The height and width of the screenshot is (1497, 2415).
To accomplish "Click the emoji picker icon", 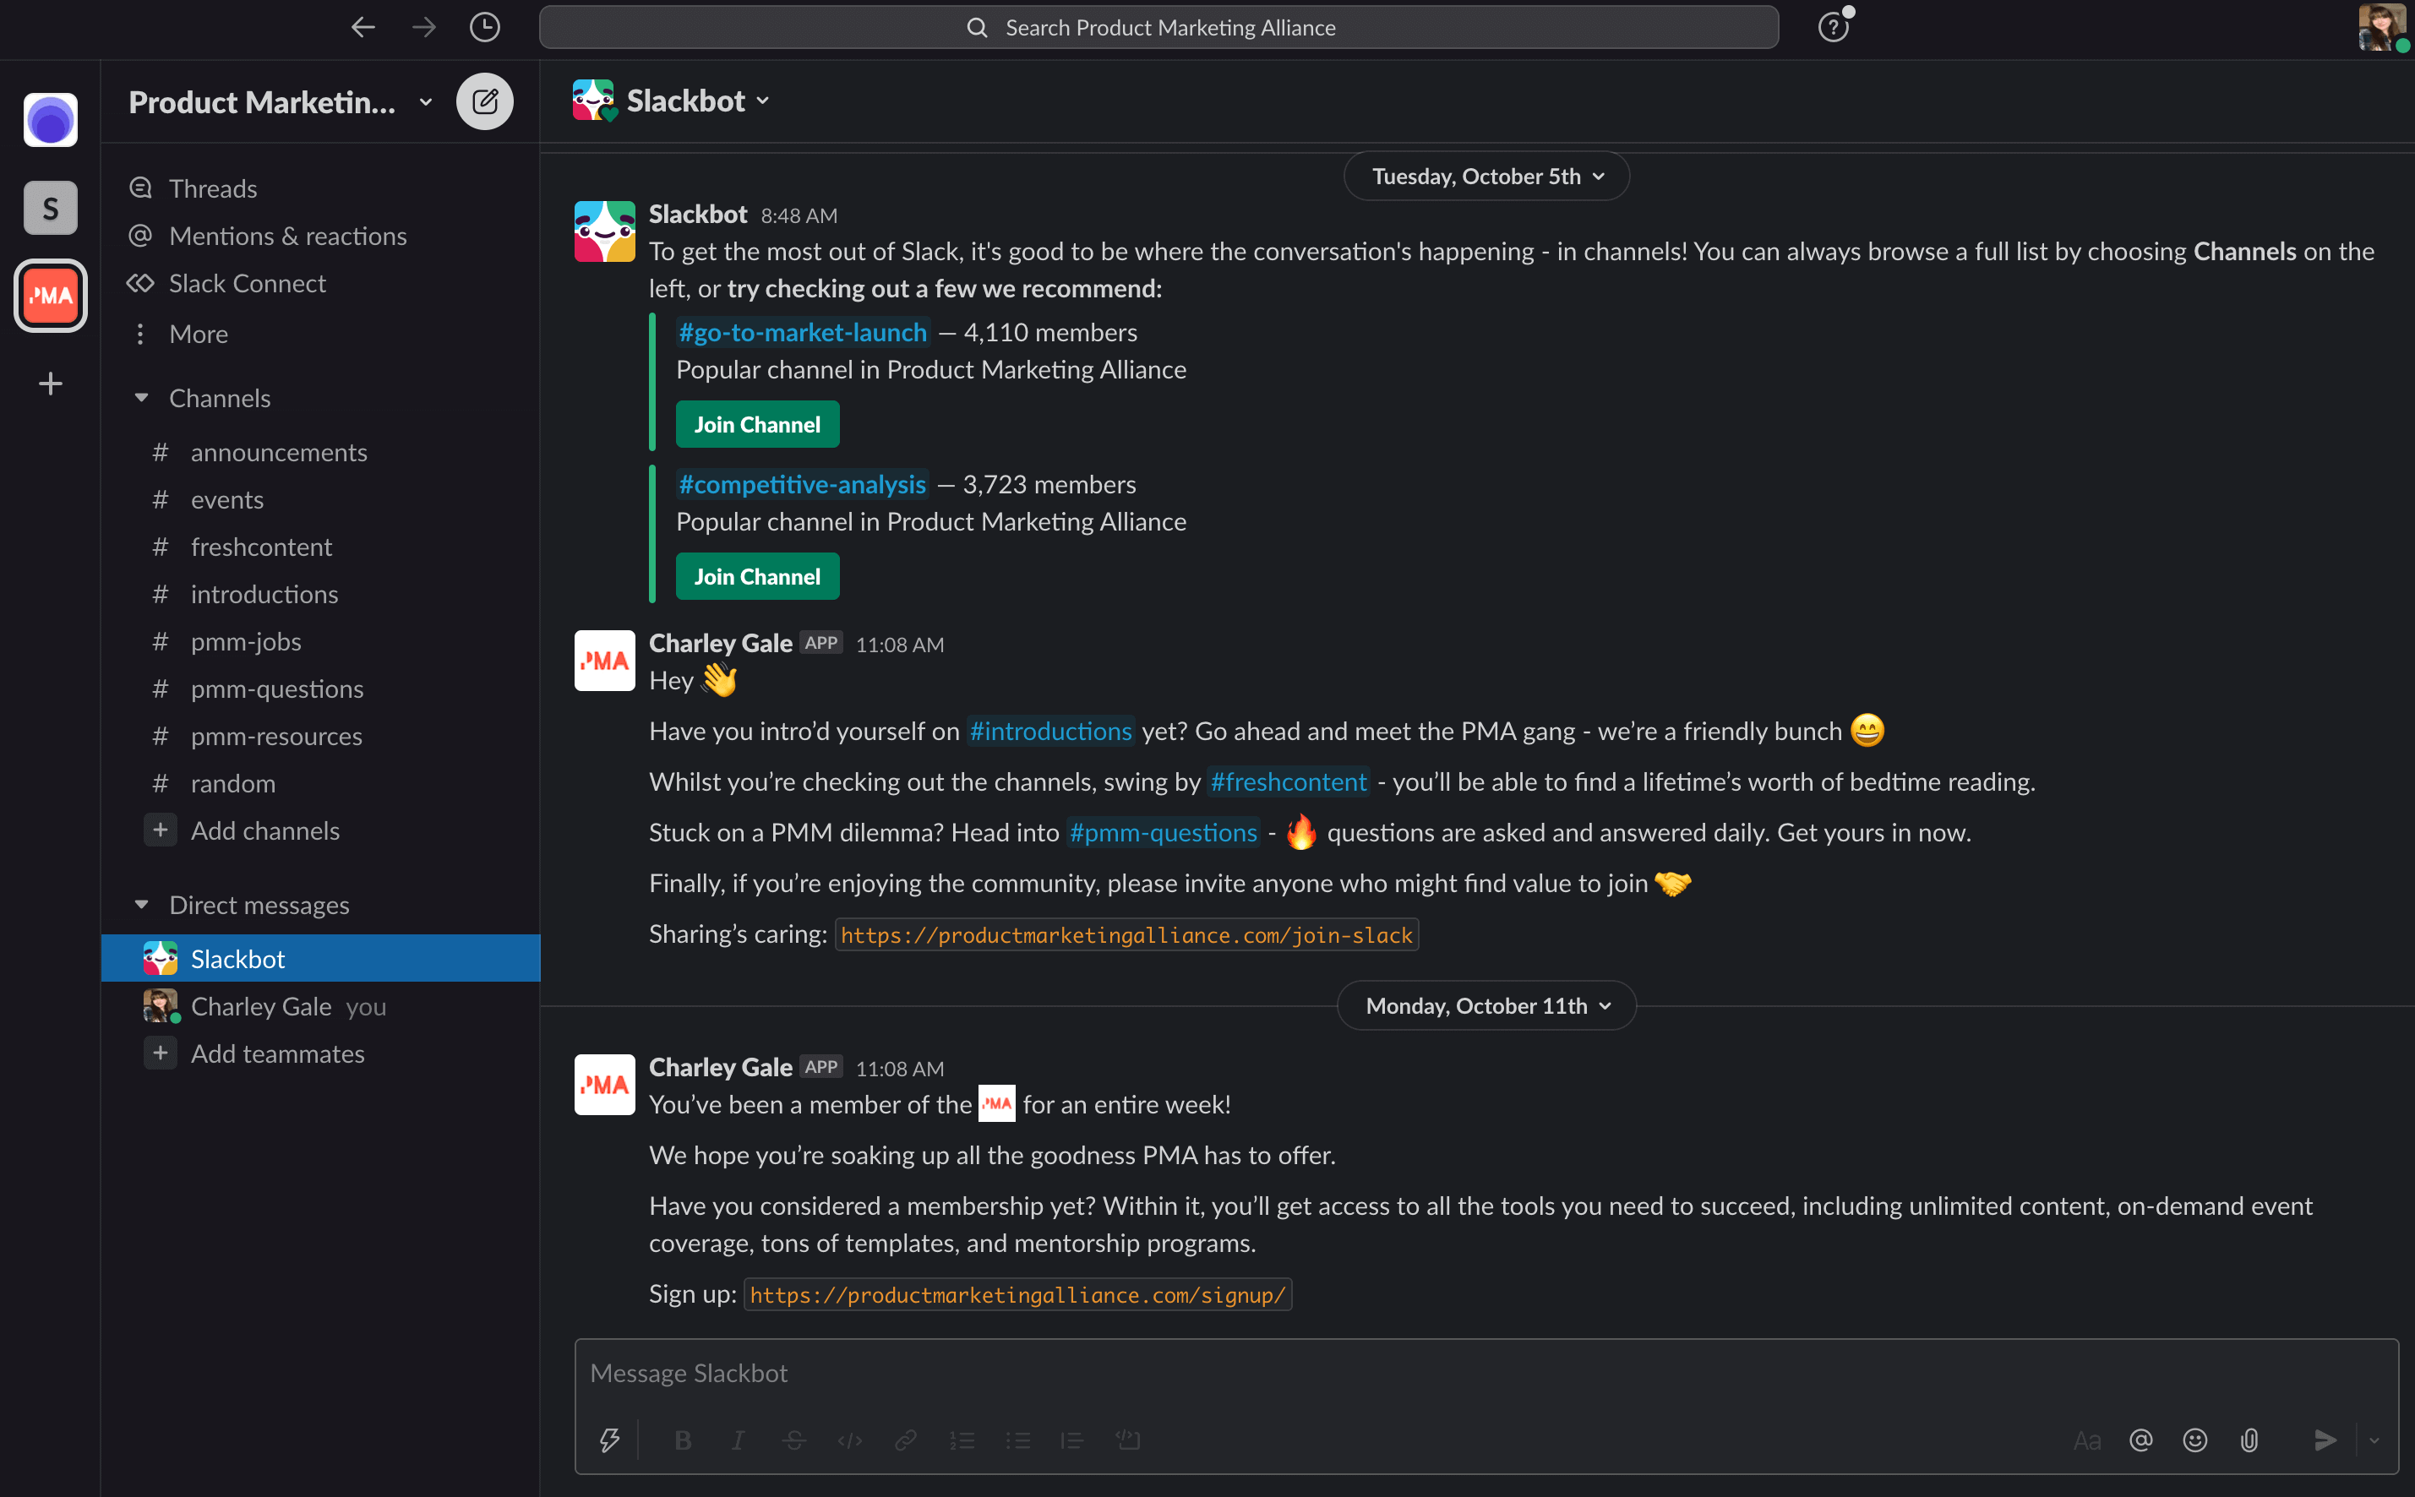I will 2193,1439.
